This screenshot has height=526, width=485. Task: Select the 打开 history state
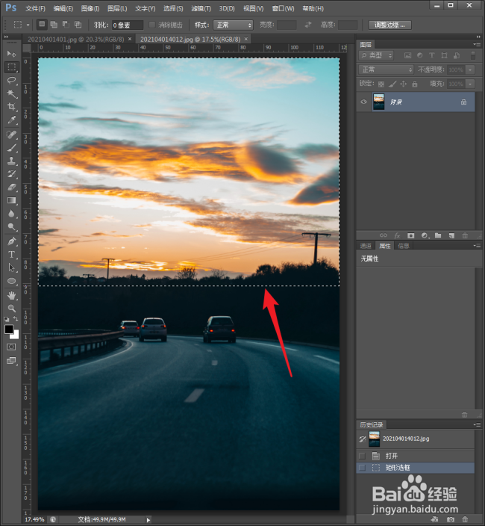416,456
